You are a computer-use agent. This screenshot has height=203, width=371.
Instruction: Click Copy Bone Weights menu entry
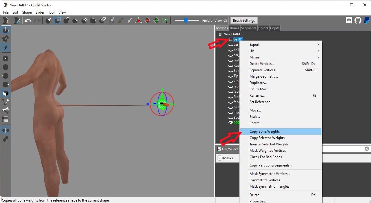point(281,131)
